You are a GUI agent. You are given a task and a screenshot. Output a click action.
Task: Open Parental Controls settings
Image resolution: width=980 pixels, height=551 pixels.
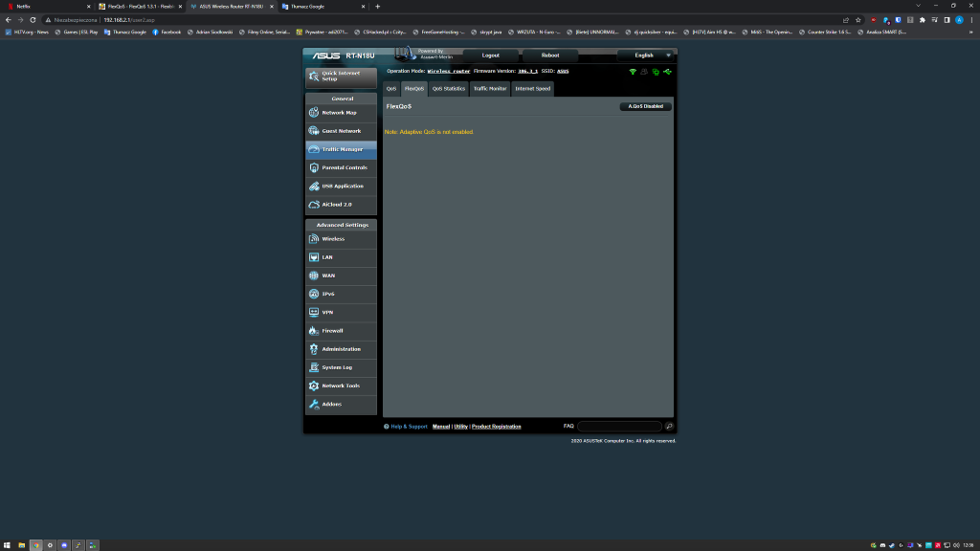pos(341,168)
